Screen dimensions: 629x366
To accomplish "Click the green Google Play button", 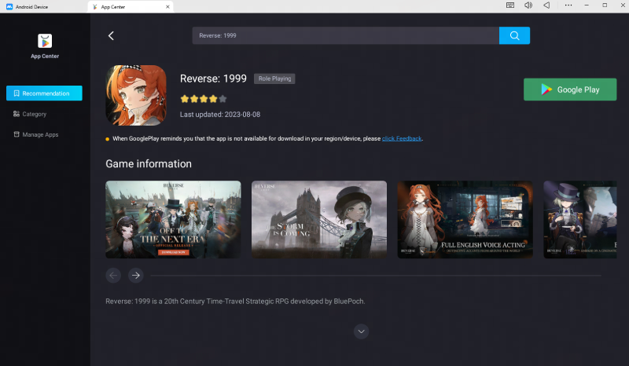I will (x=569, y=90).
